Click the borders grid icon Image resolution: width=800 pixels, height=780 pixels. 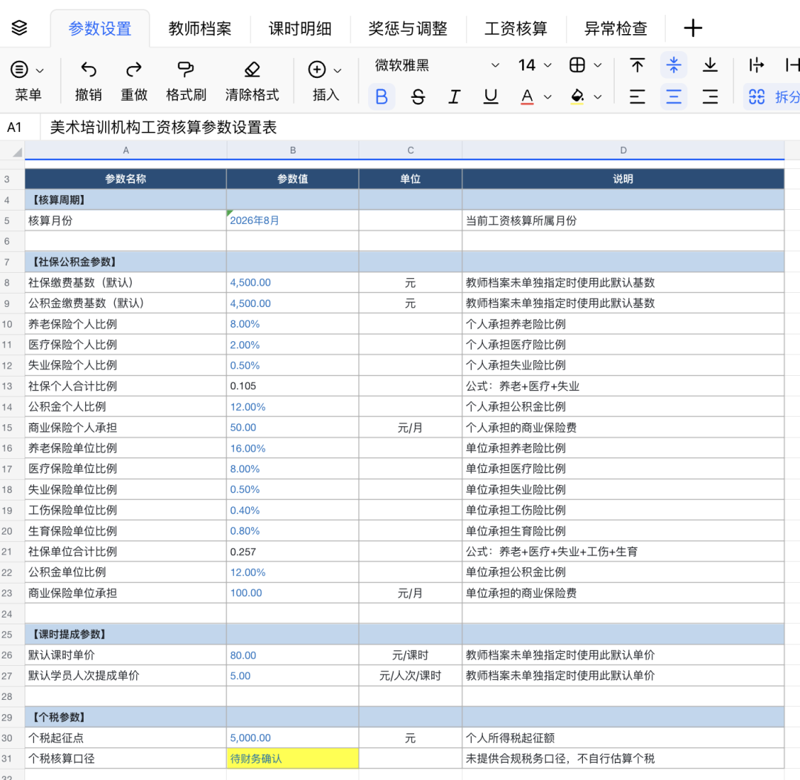[x=577, y=65]
